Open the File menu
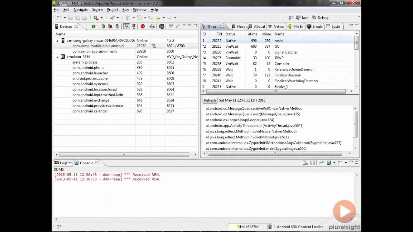 [x=56, y=10]
